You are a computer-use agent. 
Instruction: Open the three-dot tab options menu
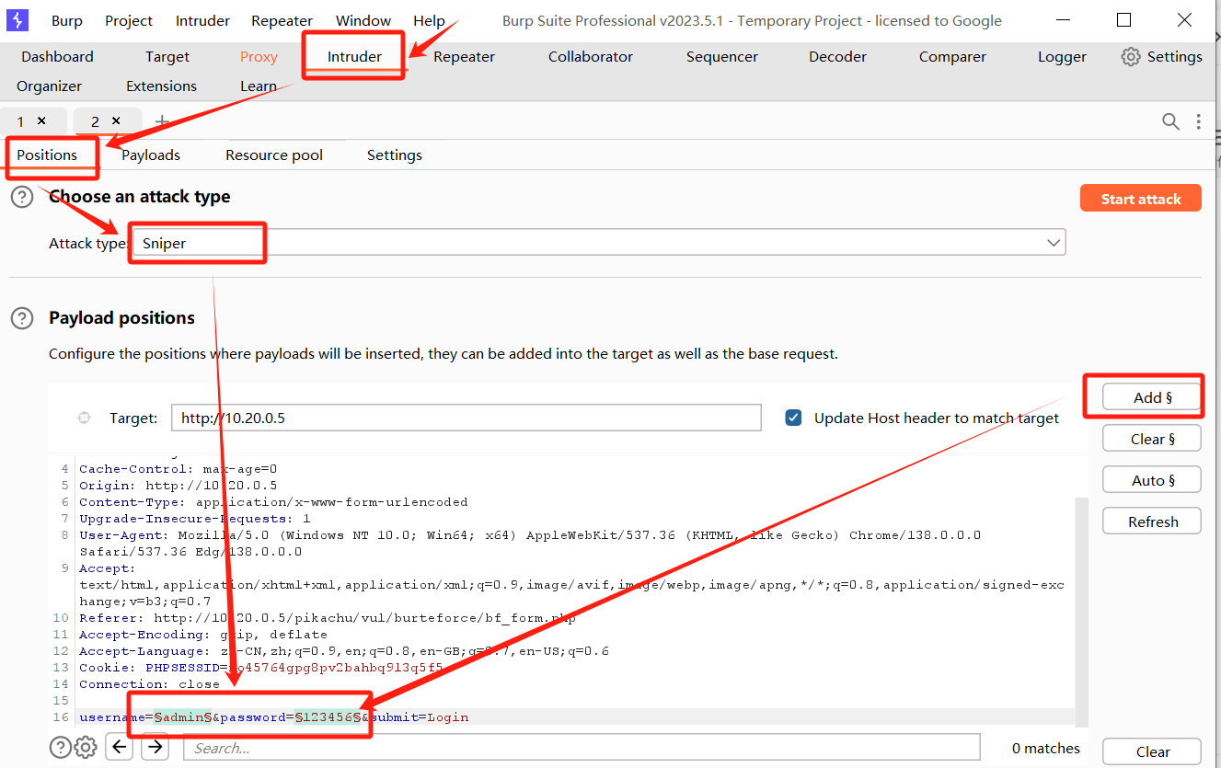coord(1198,121)
